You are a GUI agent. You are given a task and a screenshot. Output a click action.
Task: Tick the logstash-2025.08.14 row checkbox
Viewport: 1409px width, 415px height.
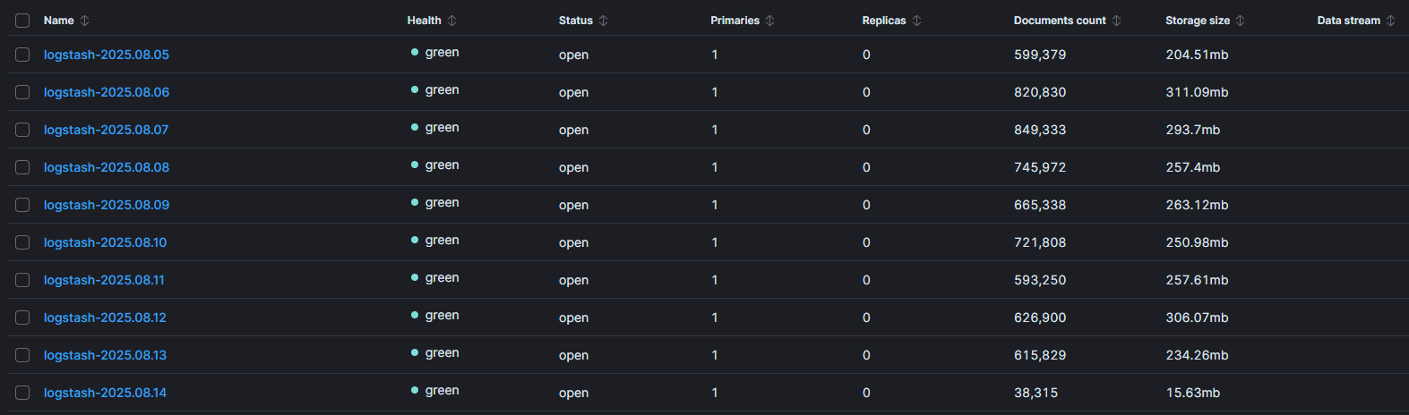coord(22,393)
